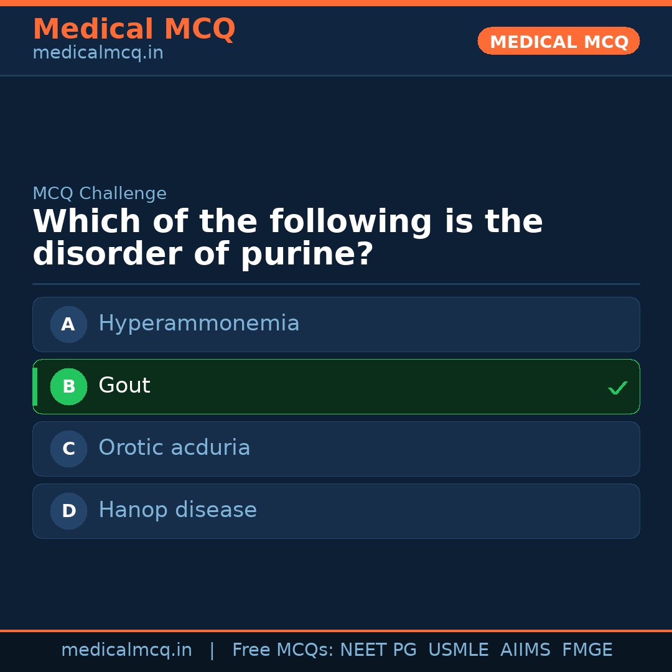Click the Medical MCQ logo text
The width and height of the screenshot is (672, 672).
point(134,29)
